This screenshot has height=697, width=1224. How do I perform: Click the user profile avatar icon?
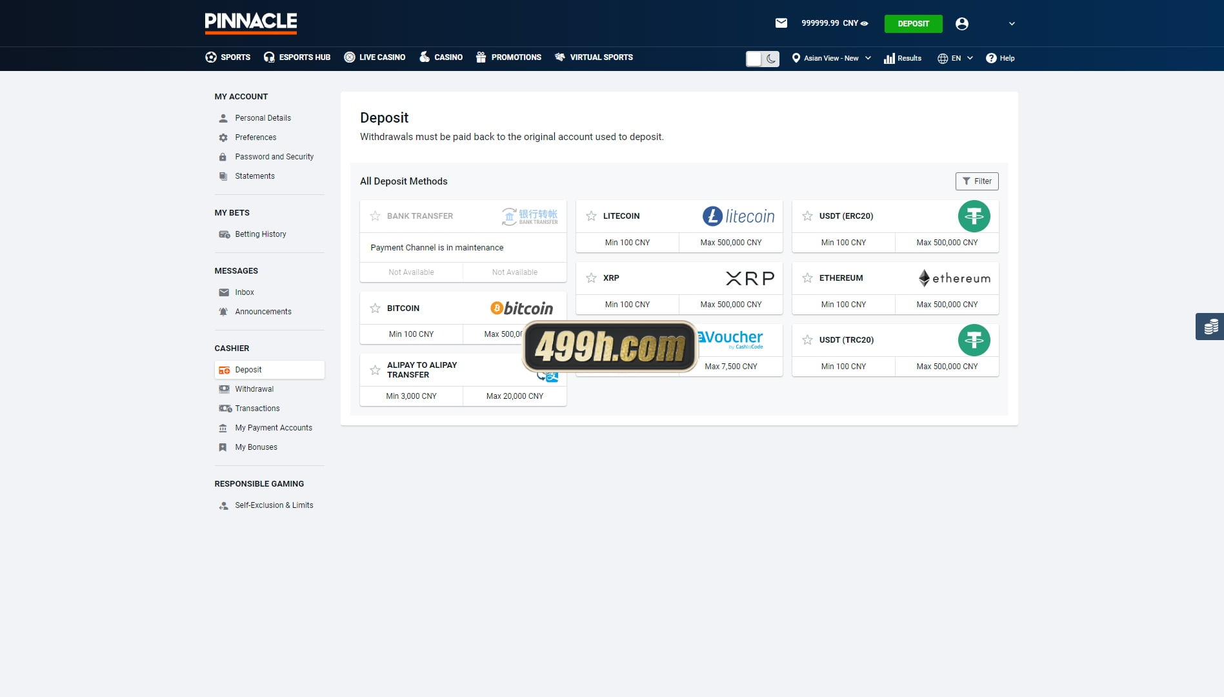click(961, 24)
